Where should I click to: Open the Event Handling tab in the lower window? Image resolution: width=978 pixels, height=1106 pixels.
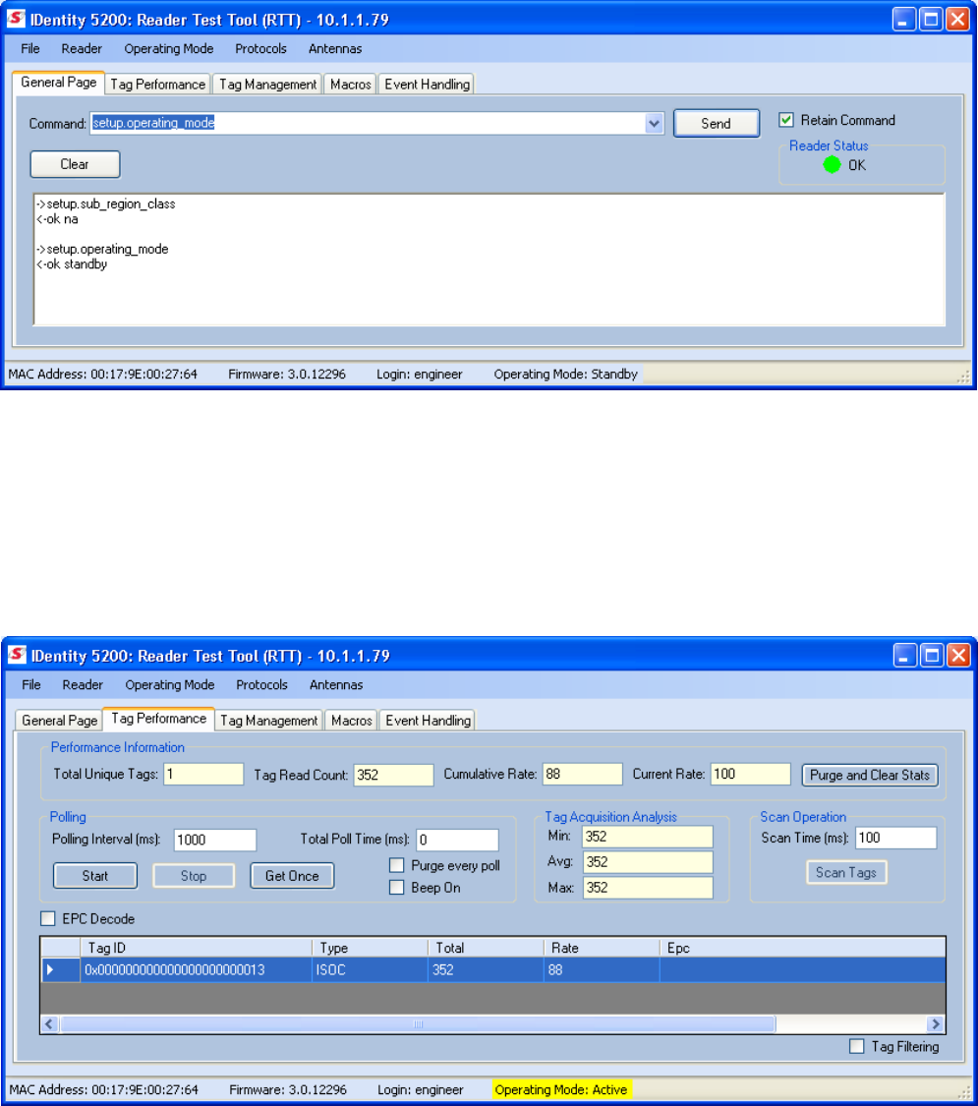(x=428, y=721)
